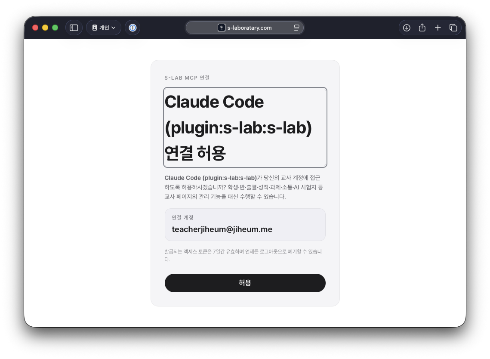Add a new tab with plus icon

pyautogui.click(x=438, y=28)
